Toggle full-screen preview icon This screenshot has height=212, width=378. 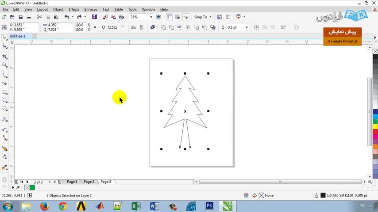pyautogui.click(x=158, y=17)
